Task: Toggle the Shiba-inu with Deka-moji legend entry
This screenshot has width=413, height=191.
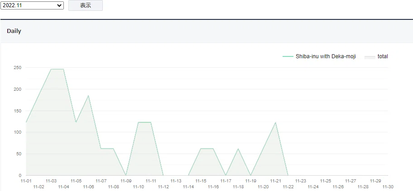Action: coord(319,56)
